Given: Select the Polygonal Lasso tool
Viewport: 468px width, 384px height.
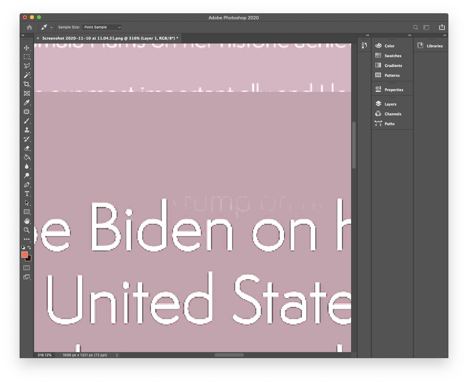Looking at the screenshot, I should tap(27, 66).
